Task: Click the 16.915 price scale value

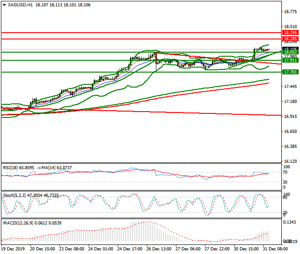Action: 290,116
